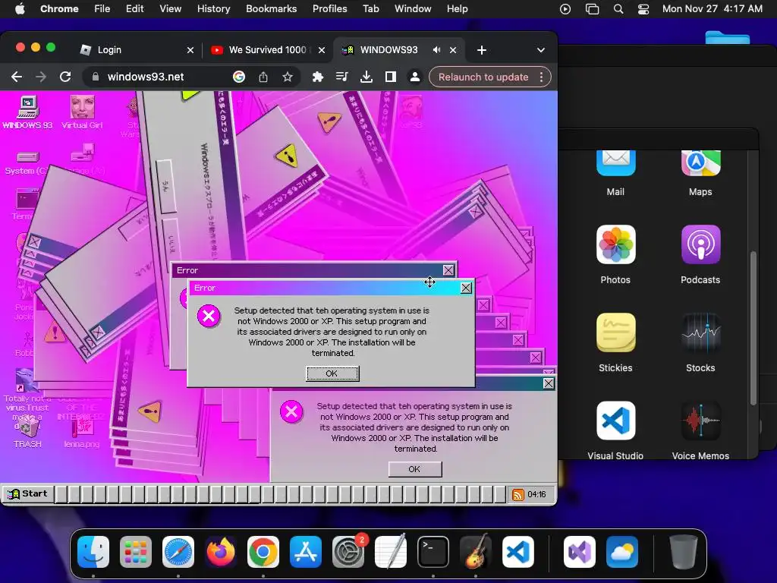Mute the WINDOWS93 tab audio
Screen dimensions: 777x583
436,50
